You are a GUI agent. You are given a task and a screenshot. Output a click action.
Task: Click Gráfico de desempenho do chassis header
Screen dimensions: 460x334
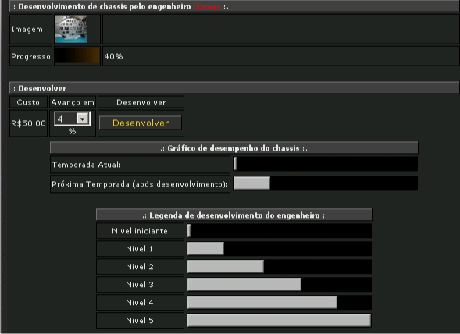tap(234, 147)
